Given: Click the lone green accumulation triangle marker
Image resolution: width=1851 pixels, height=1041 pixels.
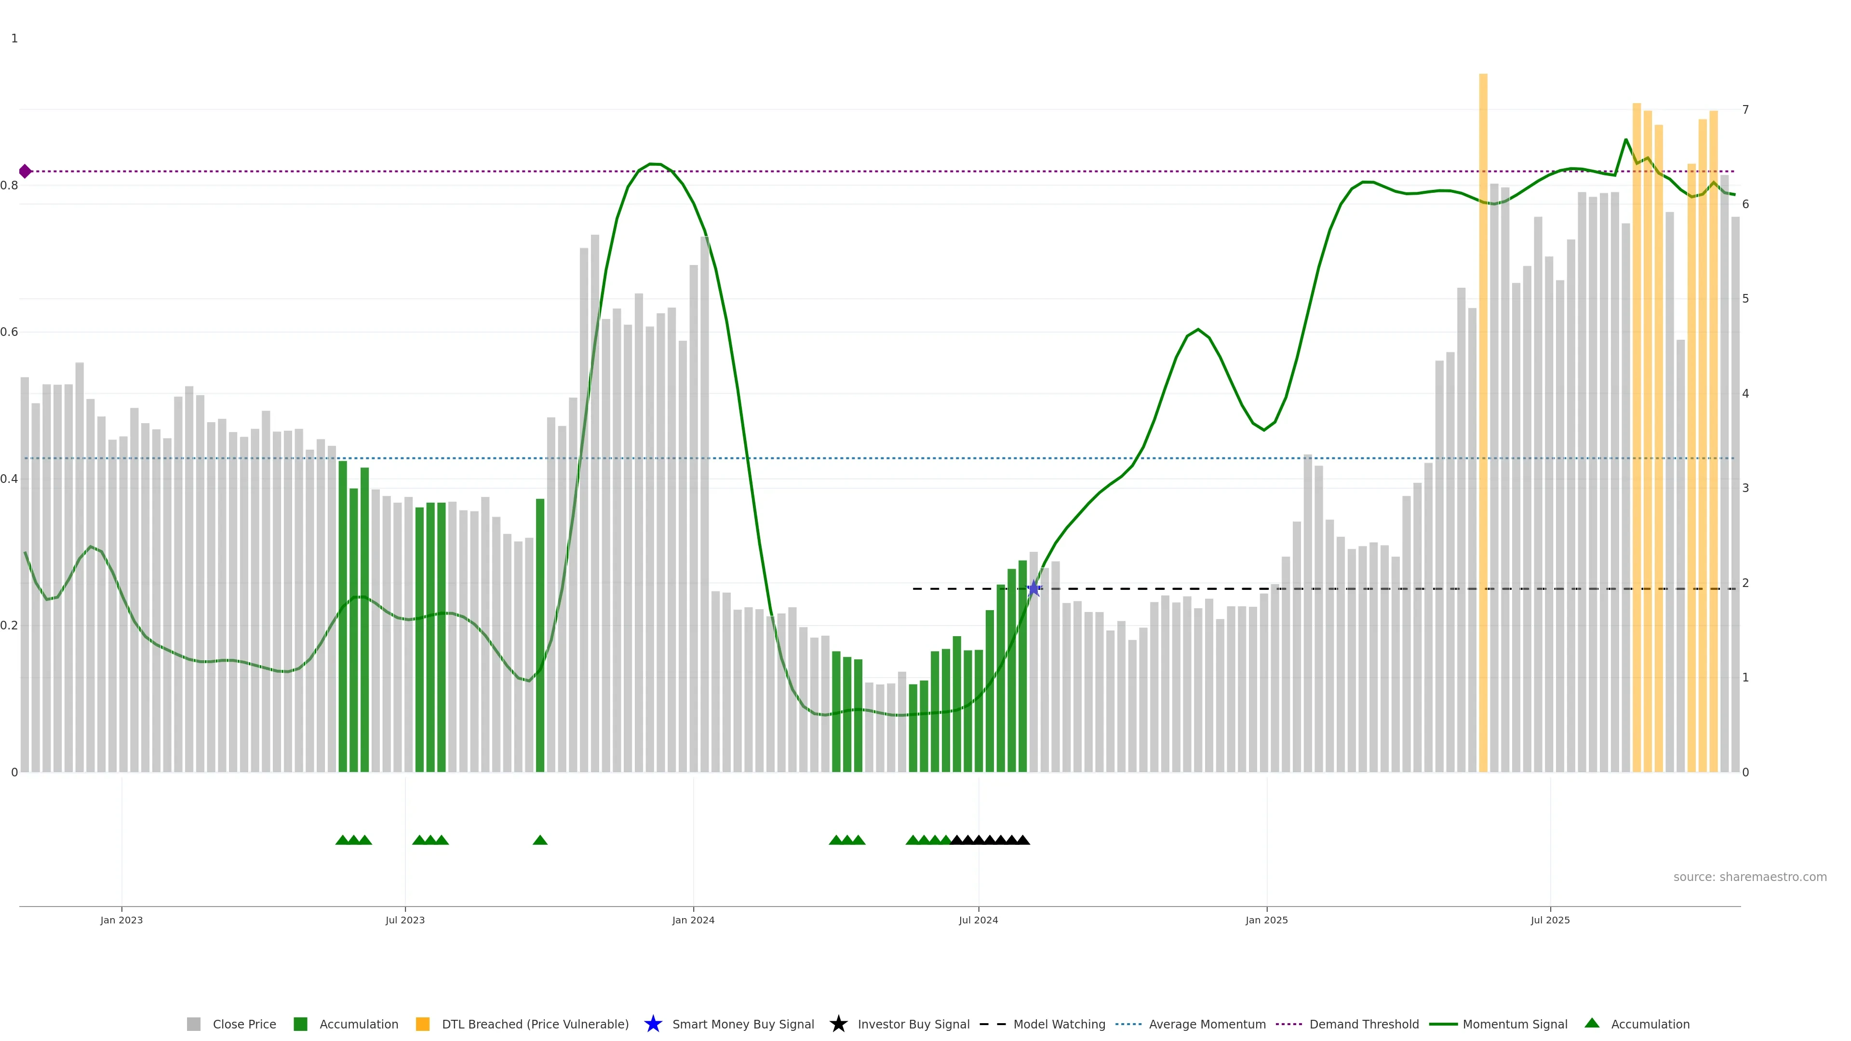Looking at the screenshot, I should point(540,840).
